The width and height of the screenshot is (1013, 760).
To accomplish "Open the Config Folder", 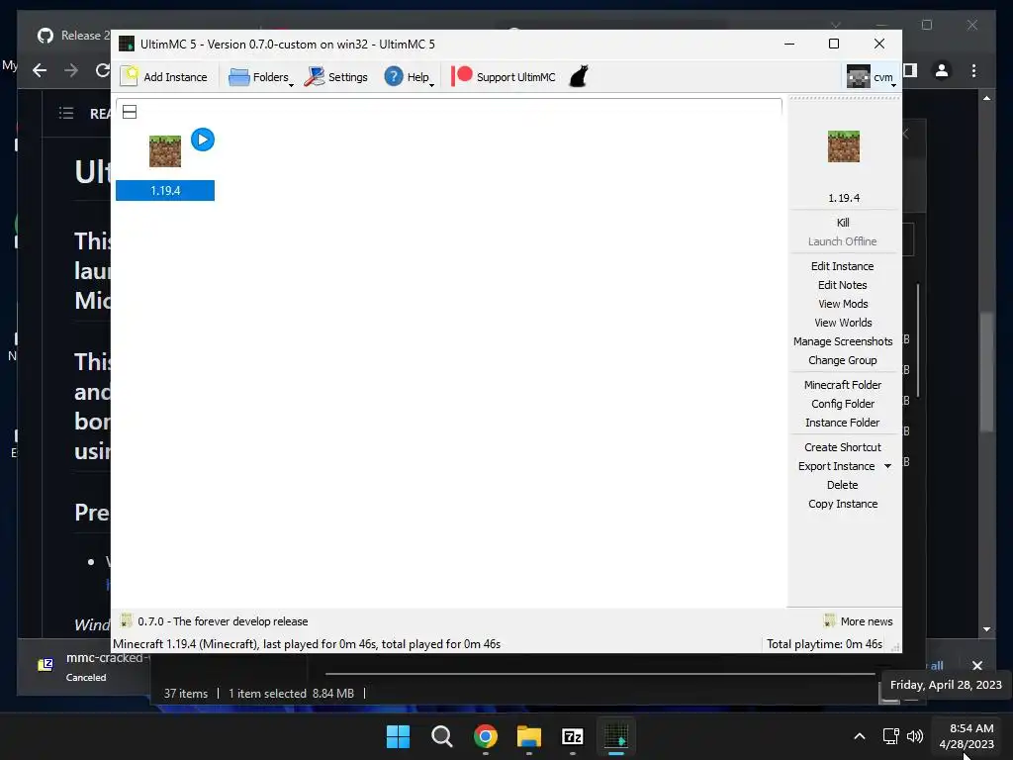I will click(843, 404).
